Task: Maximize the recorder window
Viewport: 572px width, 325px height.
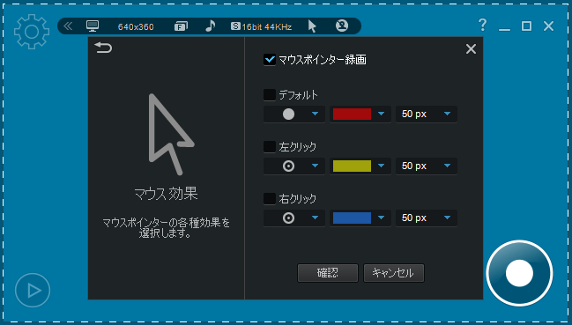Action: pos(526,26)
